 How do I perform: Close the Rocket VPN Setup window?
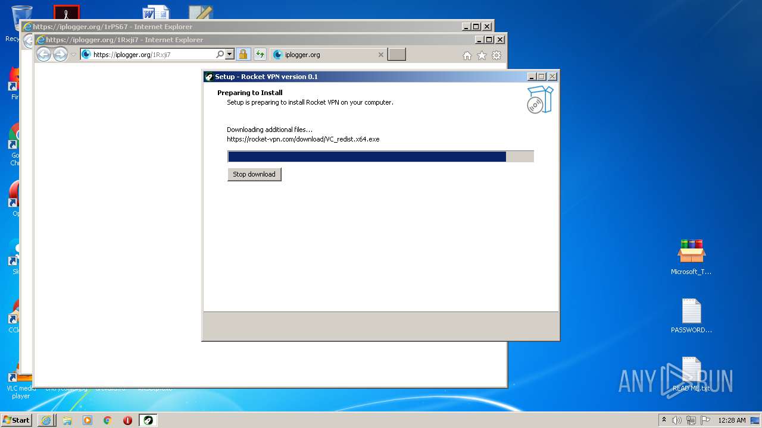coord(552,77)
